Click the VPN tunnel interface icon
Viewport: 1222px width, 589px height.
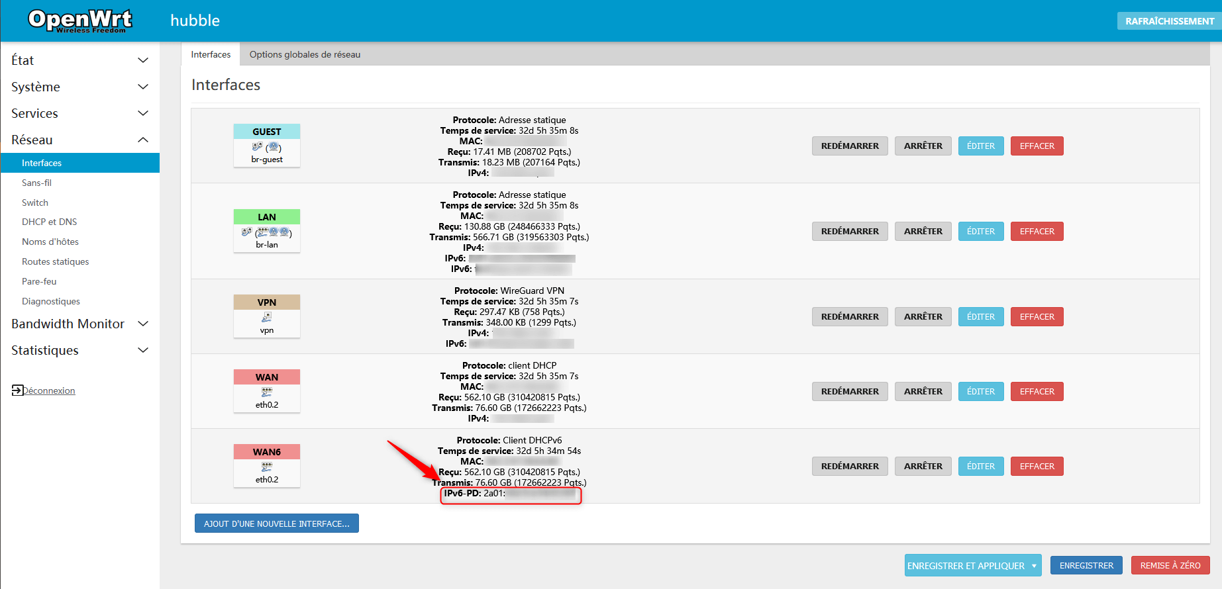pyautogui.click(x=267, y=318)
